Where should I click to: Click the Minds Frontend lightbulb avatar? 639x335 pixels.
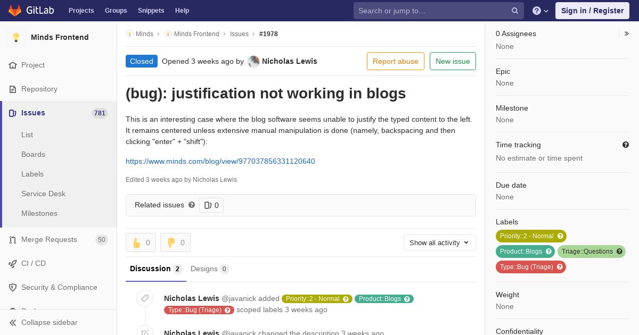pos(16,37)
